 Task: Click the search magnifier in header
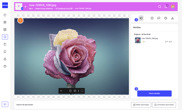click(x=160, y=7)
